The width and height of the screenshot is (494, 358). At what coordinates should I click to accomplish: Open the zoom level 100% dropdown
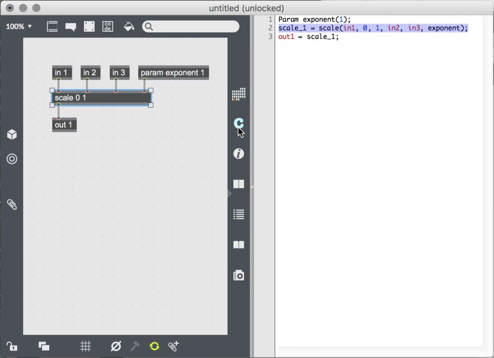[x=19, y=27]
